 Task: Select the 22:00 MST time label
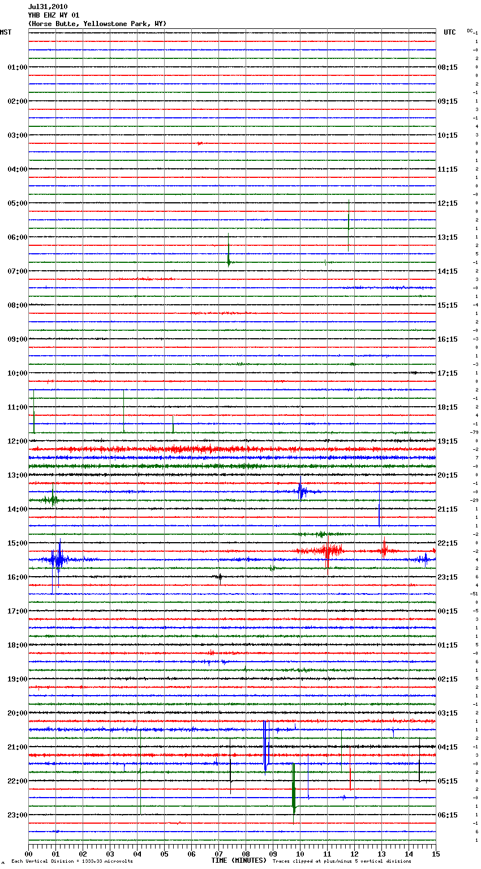tap(17, 781)
